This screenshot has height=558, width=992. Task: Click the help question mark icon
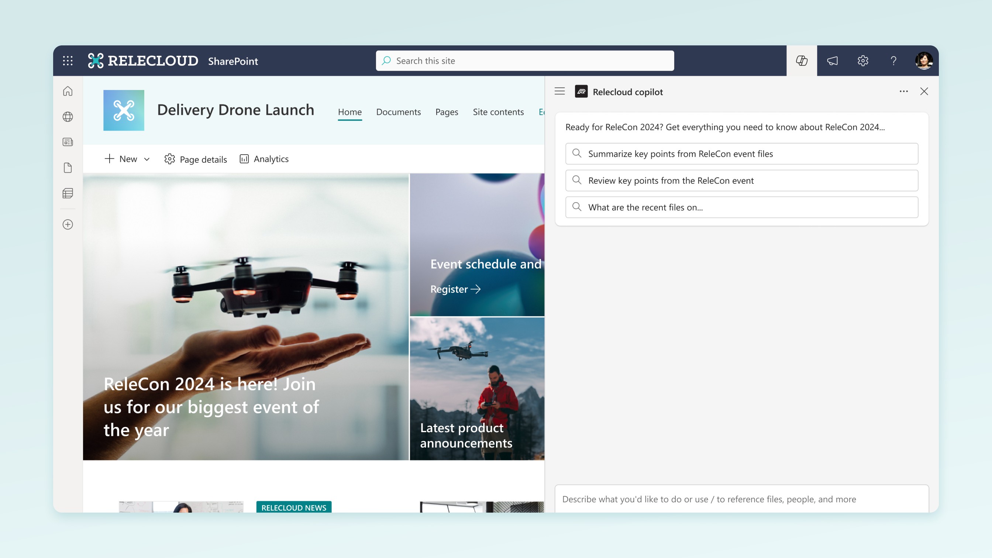[893, 60]
